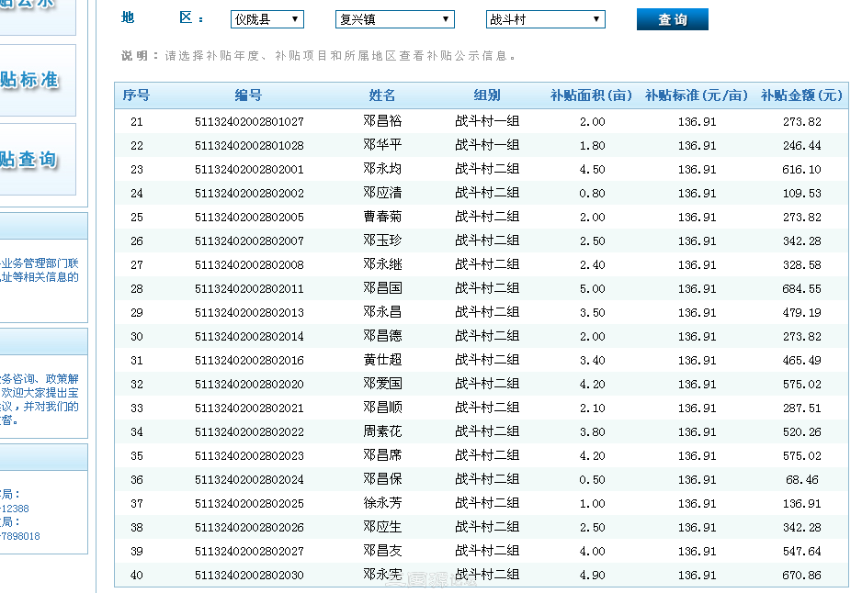
Task: Click the amount 684.55 in row 28
Action: [801, 289]
